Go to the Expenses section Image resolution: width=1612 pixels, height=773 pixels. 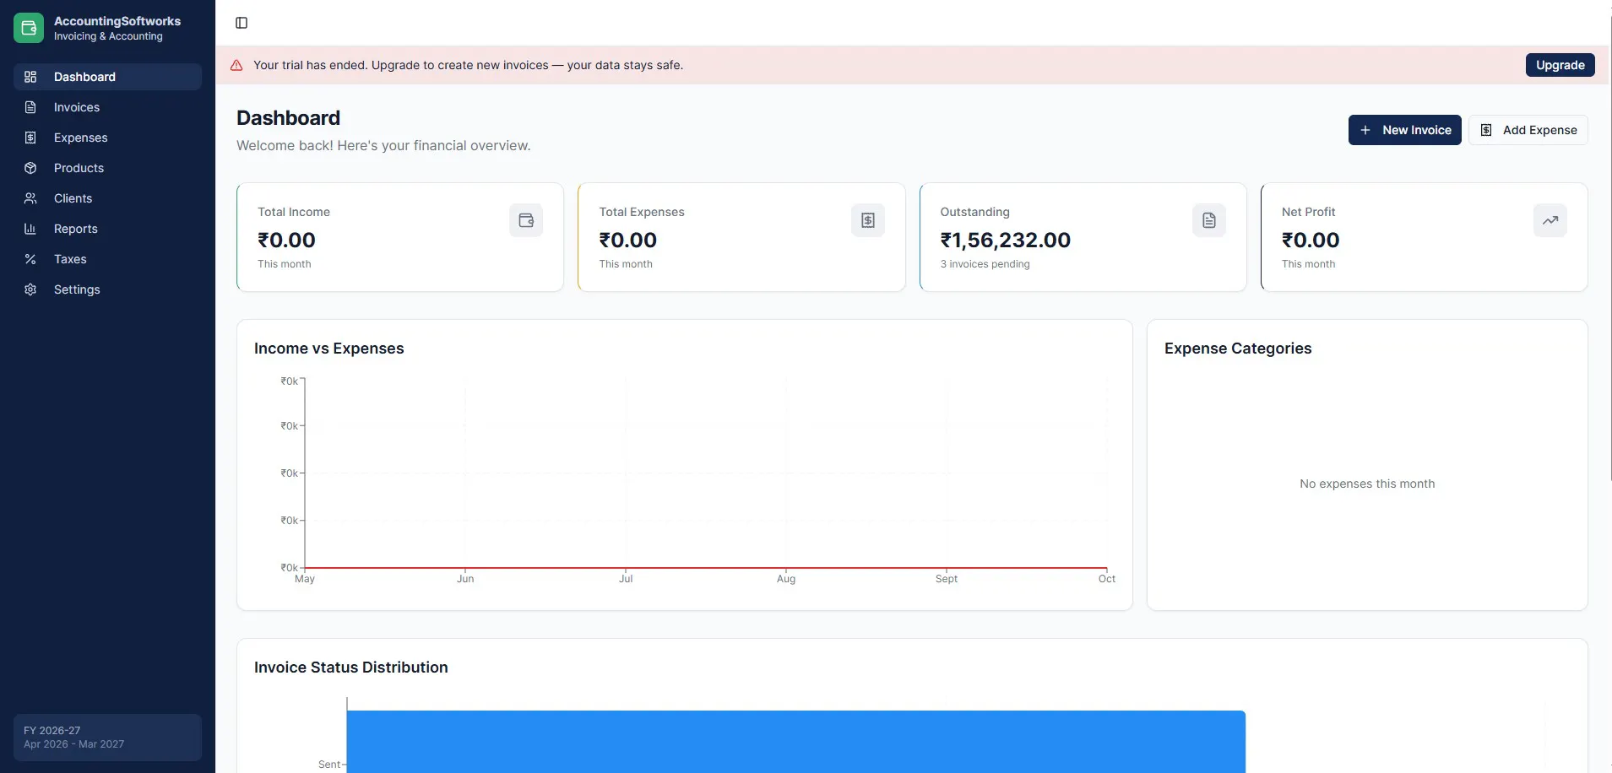pyautogui.click(x=107, y=138)
